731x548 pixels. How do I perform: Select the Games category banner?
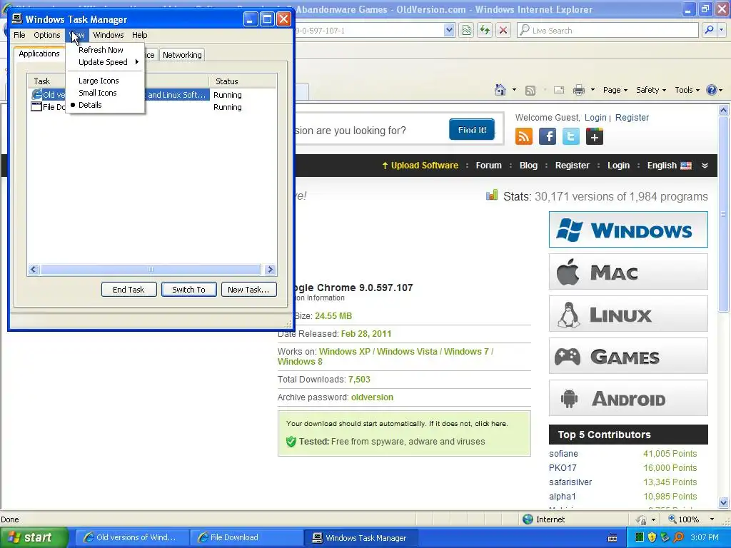tap(628, 356)
